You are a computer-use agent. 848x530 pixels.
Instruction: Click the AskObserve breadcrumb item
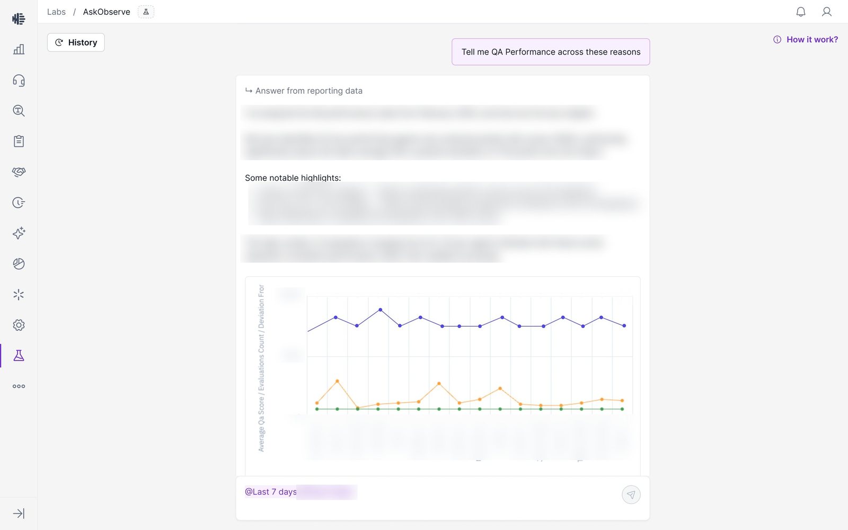click(107, 12)
